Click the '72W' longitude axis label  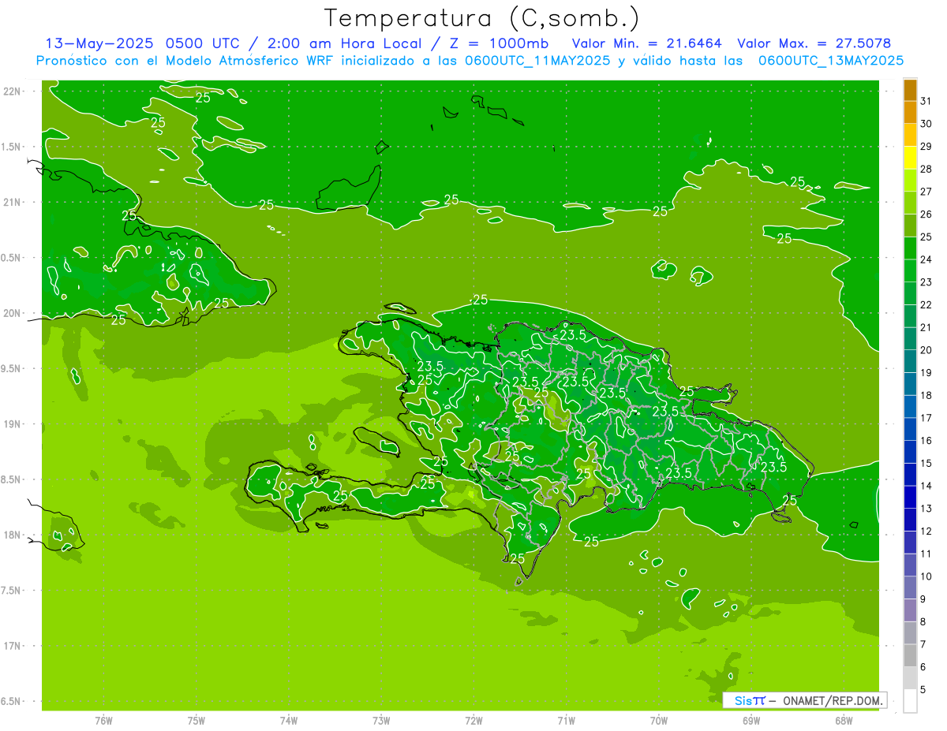[473, 721]
